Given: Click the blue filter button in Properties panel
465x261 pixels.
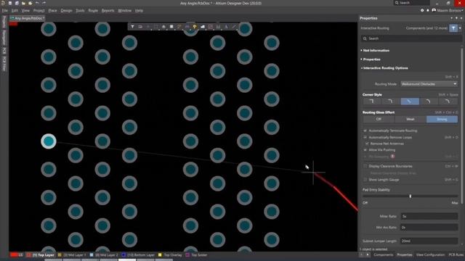Looking at the screenshot, I should point(453,28).
